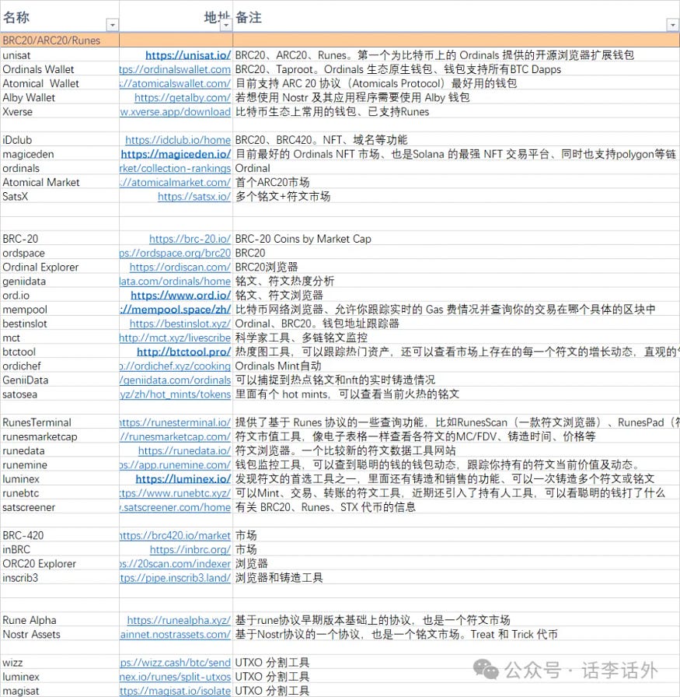The width and height of the screenshot is (680, 697).
Task: Open the 名称 column filter dropdown
Action: click(113, 25)
